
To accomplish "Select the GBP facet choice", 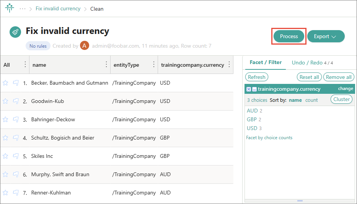I will coord(252,119).
